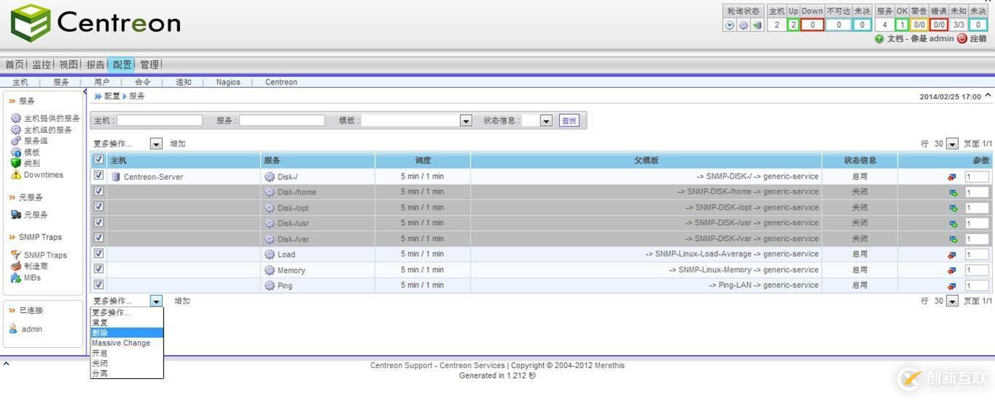Click the 主机组的服务 gear icon

pos(16,130)
